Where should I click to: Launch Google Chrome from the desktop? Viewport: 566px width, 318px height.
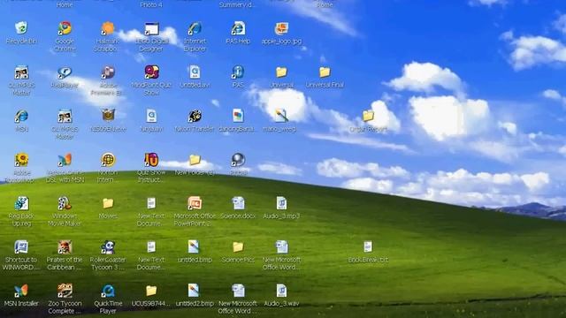65,28
